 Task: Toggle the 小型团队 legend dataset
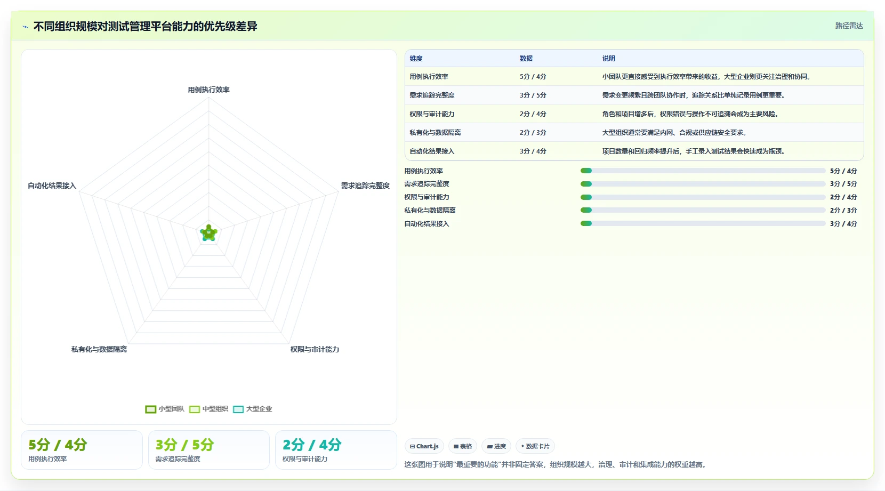164,409
